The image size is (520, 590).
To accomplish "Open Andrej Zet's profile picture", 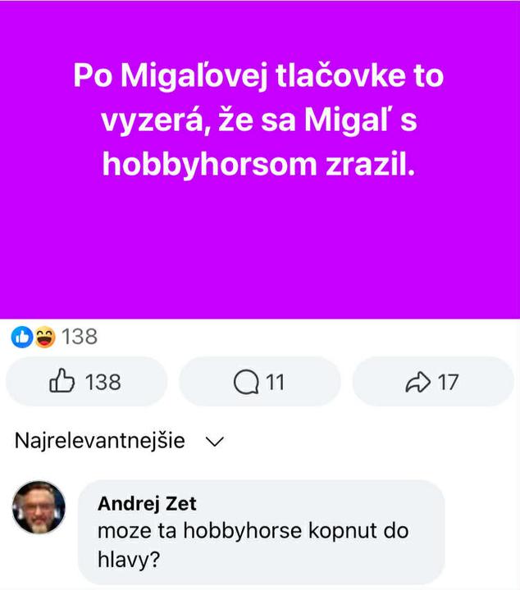I will [39, 507].
